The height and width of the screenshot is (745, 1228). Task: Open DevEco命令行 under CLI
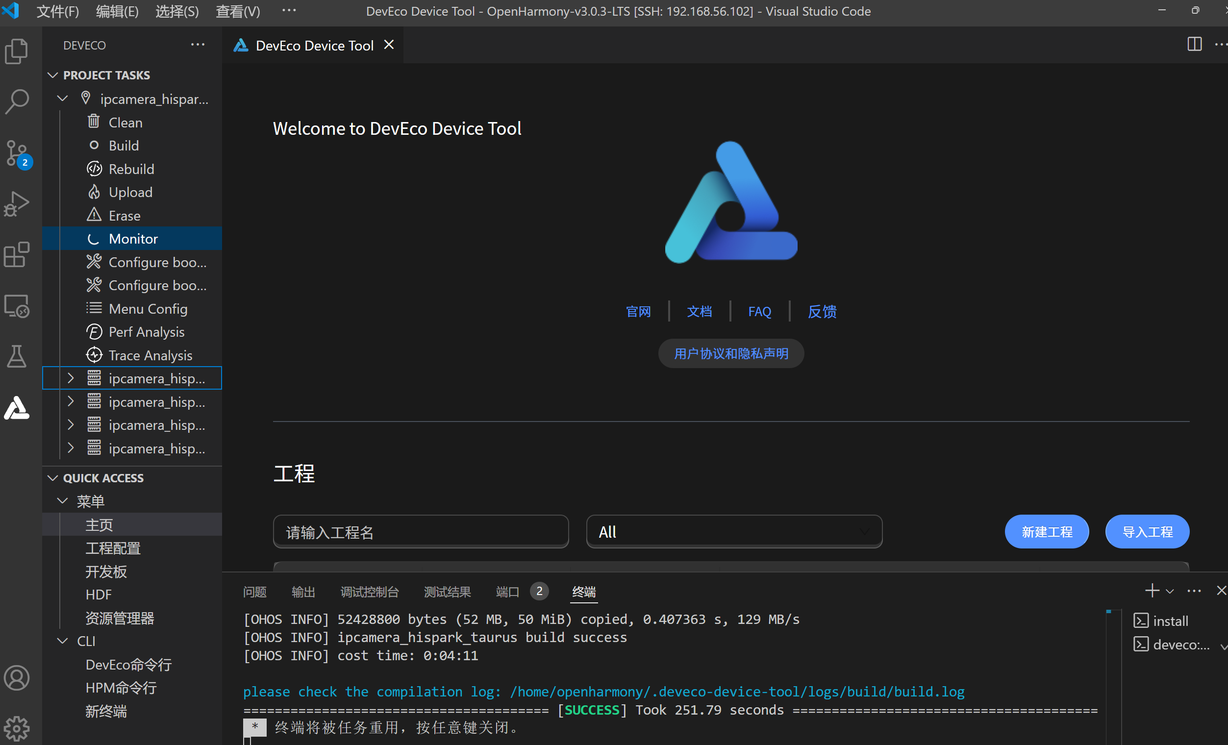128,664
